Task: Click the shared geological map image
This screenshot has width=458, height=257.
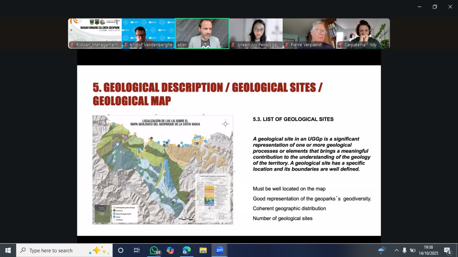Action: (163, 170)
